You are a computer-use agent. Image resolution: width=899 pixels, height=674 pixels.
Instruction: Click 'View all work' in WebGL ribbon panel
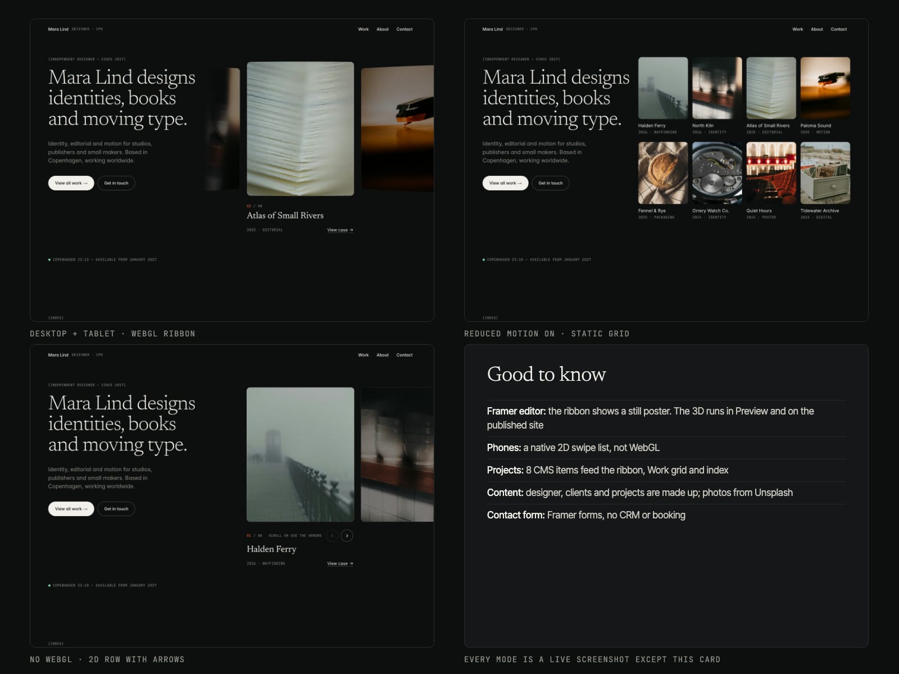click(x=71, y=183)
